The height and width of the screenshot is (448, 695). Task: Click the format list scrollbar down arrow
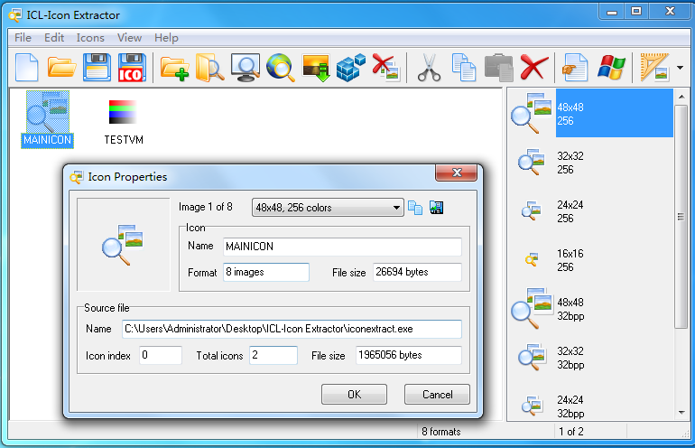(681, 413)
